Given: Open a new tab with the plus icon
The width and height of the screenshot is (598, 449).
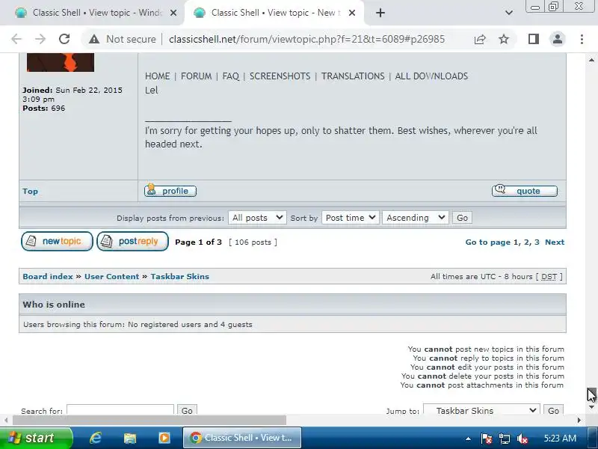Looking at the screenshot, I should (380, 13).
